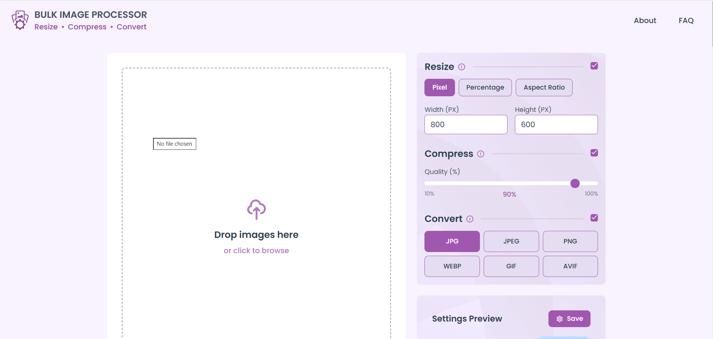Click the cloud upload icon
The width and height of the screenshot is (713, 339).
[257, 209]
